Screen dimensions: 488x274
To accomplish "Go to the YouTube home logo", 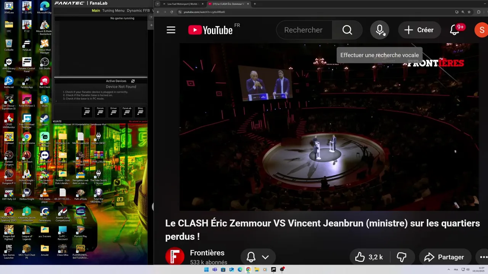I will click(210, 30).
